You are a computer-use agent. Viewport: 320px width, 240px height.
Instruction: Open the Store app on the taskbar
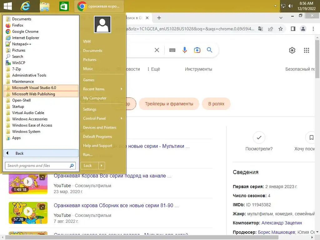click(x=64, y=6)
